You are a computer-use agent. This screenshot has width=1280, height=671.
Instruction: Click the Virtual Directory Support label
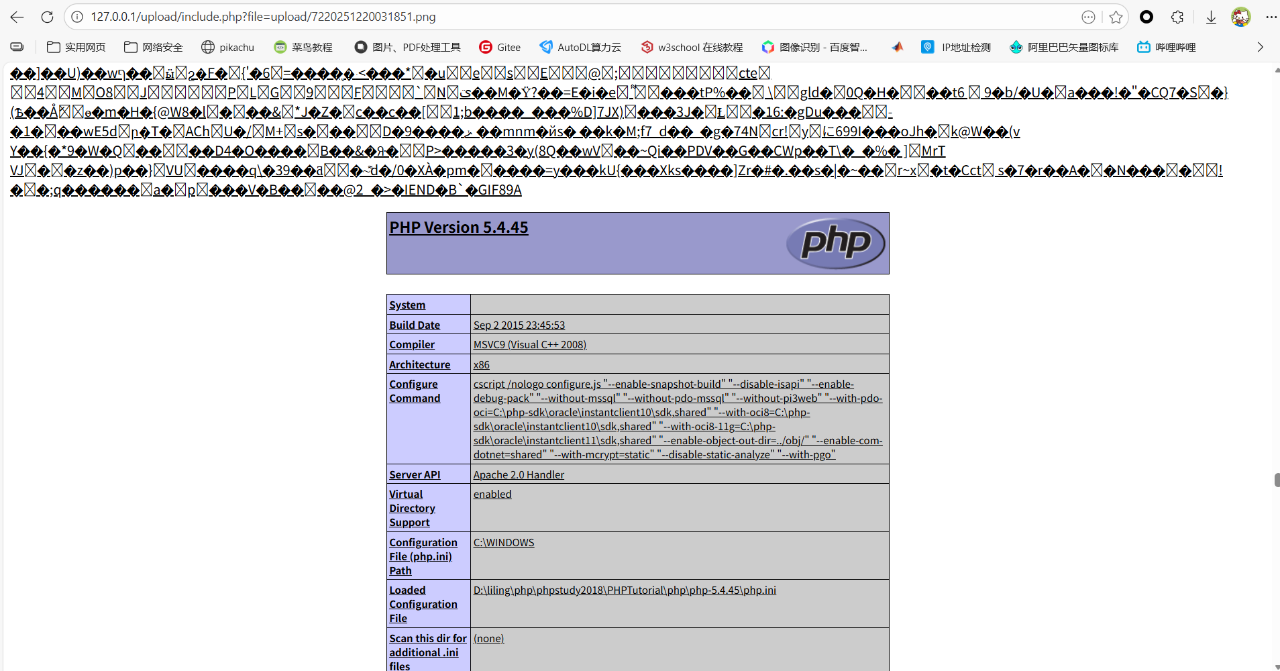[412, 508]
